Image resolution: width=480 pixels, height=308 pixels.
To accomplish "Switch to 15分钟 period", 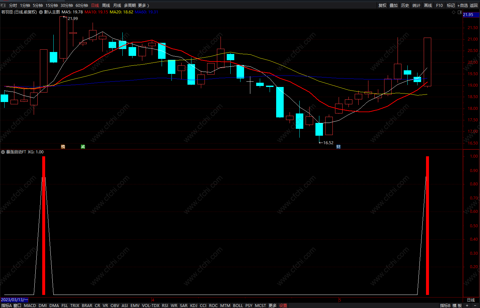I will (52, 6).
